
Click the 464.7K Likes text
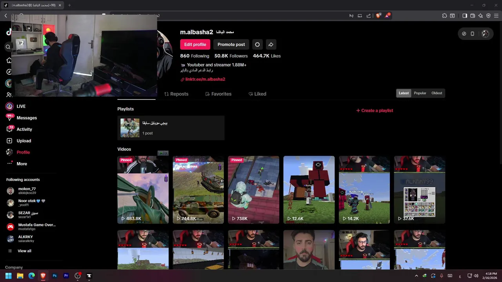click(267, 56)
